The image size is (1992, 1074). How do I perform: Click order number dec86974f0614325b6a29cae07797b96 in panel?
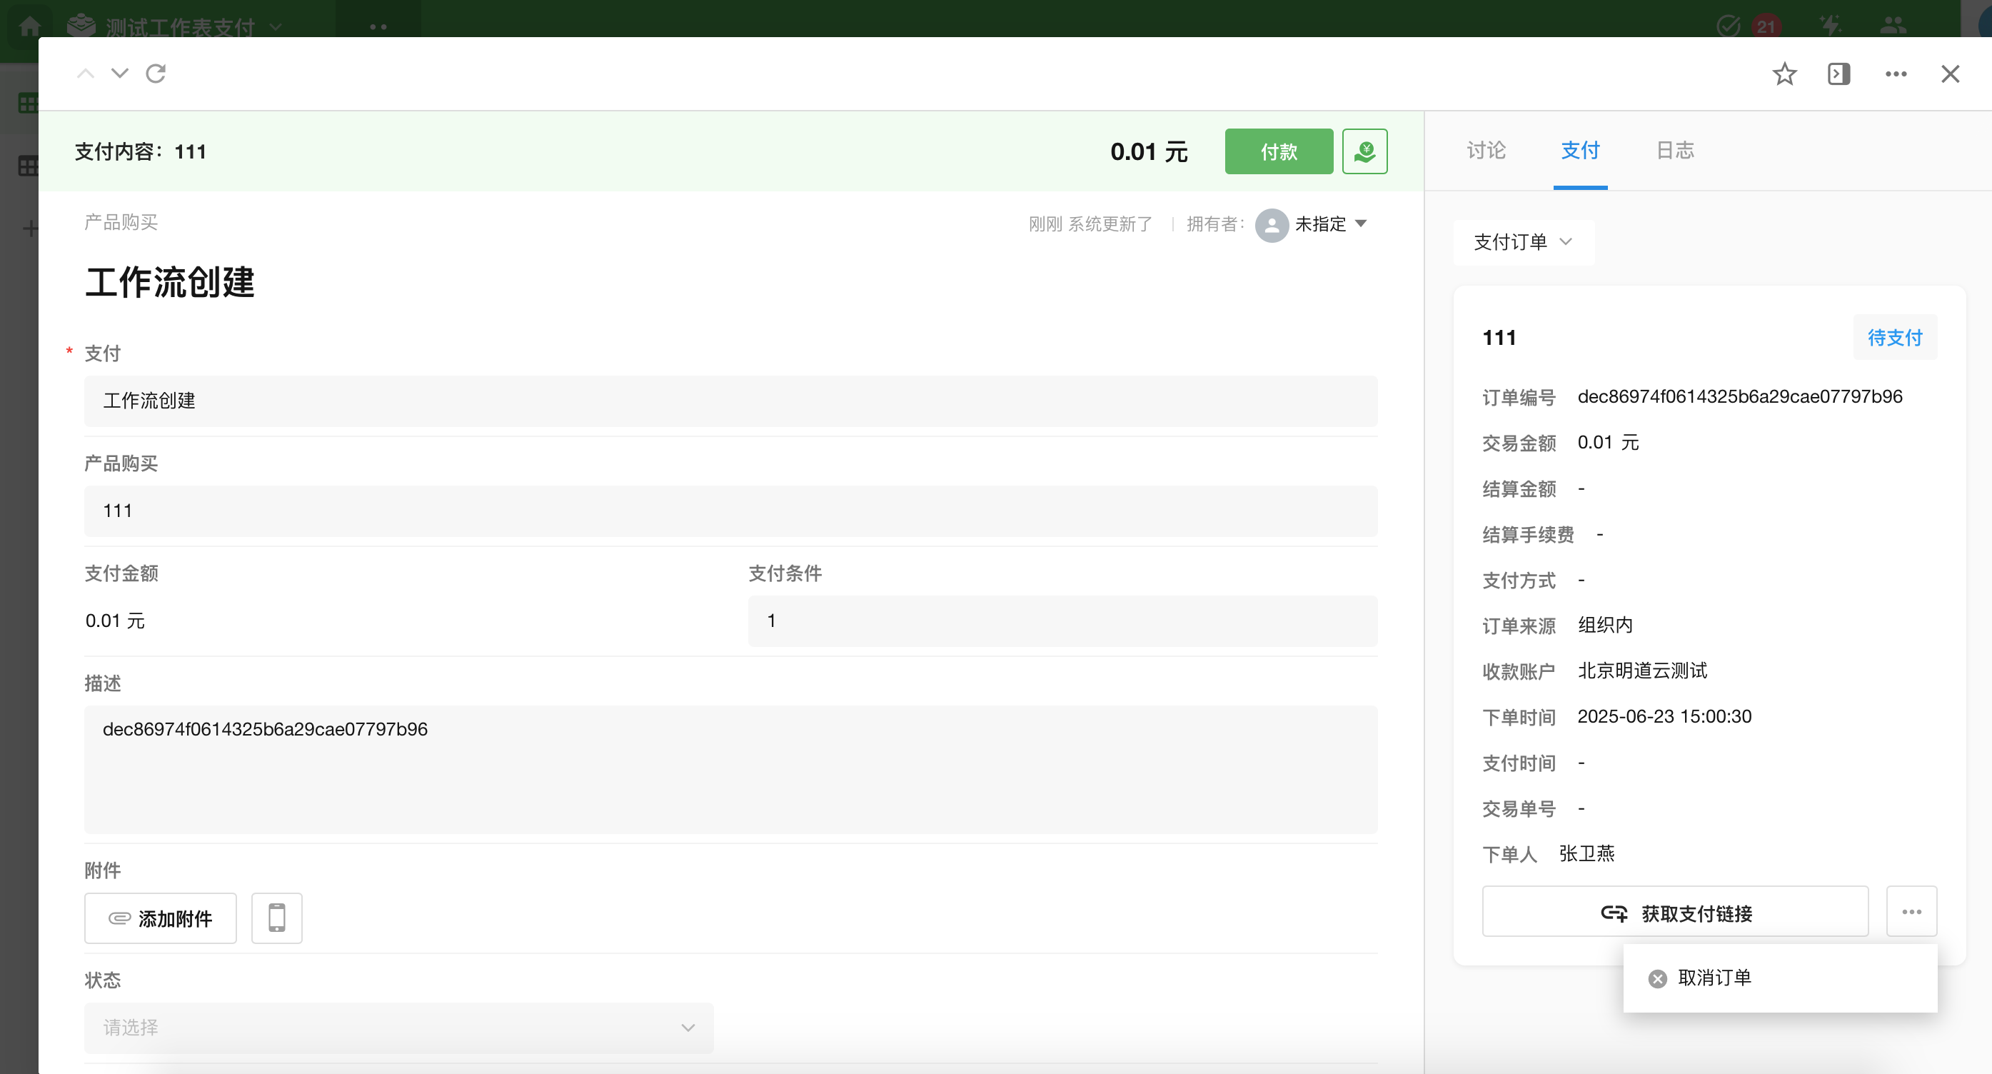1740,396
